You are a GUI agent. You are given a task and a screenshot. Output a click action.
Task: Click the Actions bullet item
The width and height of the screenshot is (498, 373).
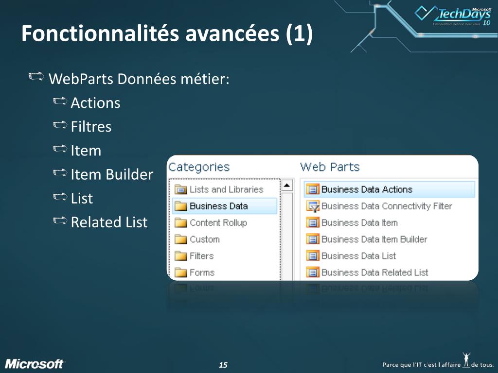pos(96,103)
